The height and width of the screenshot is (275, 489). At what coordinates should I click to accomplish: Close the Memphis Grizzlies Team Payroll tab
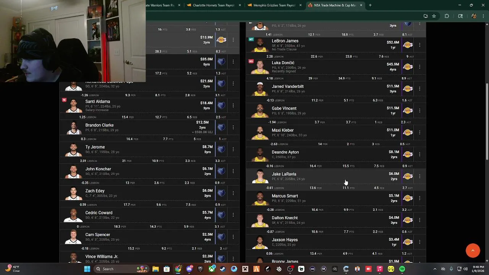[301, 5]
